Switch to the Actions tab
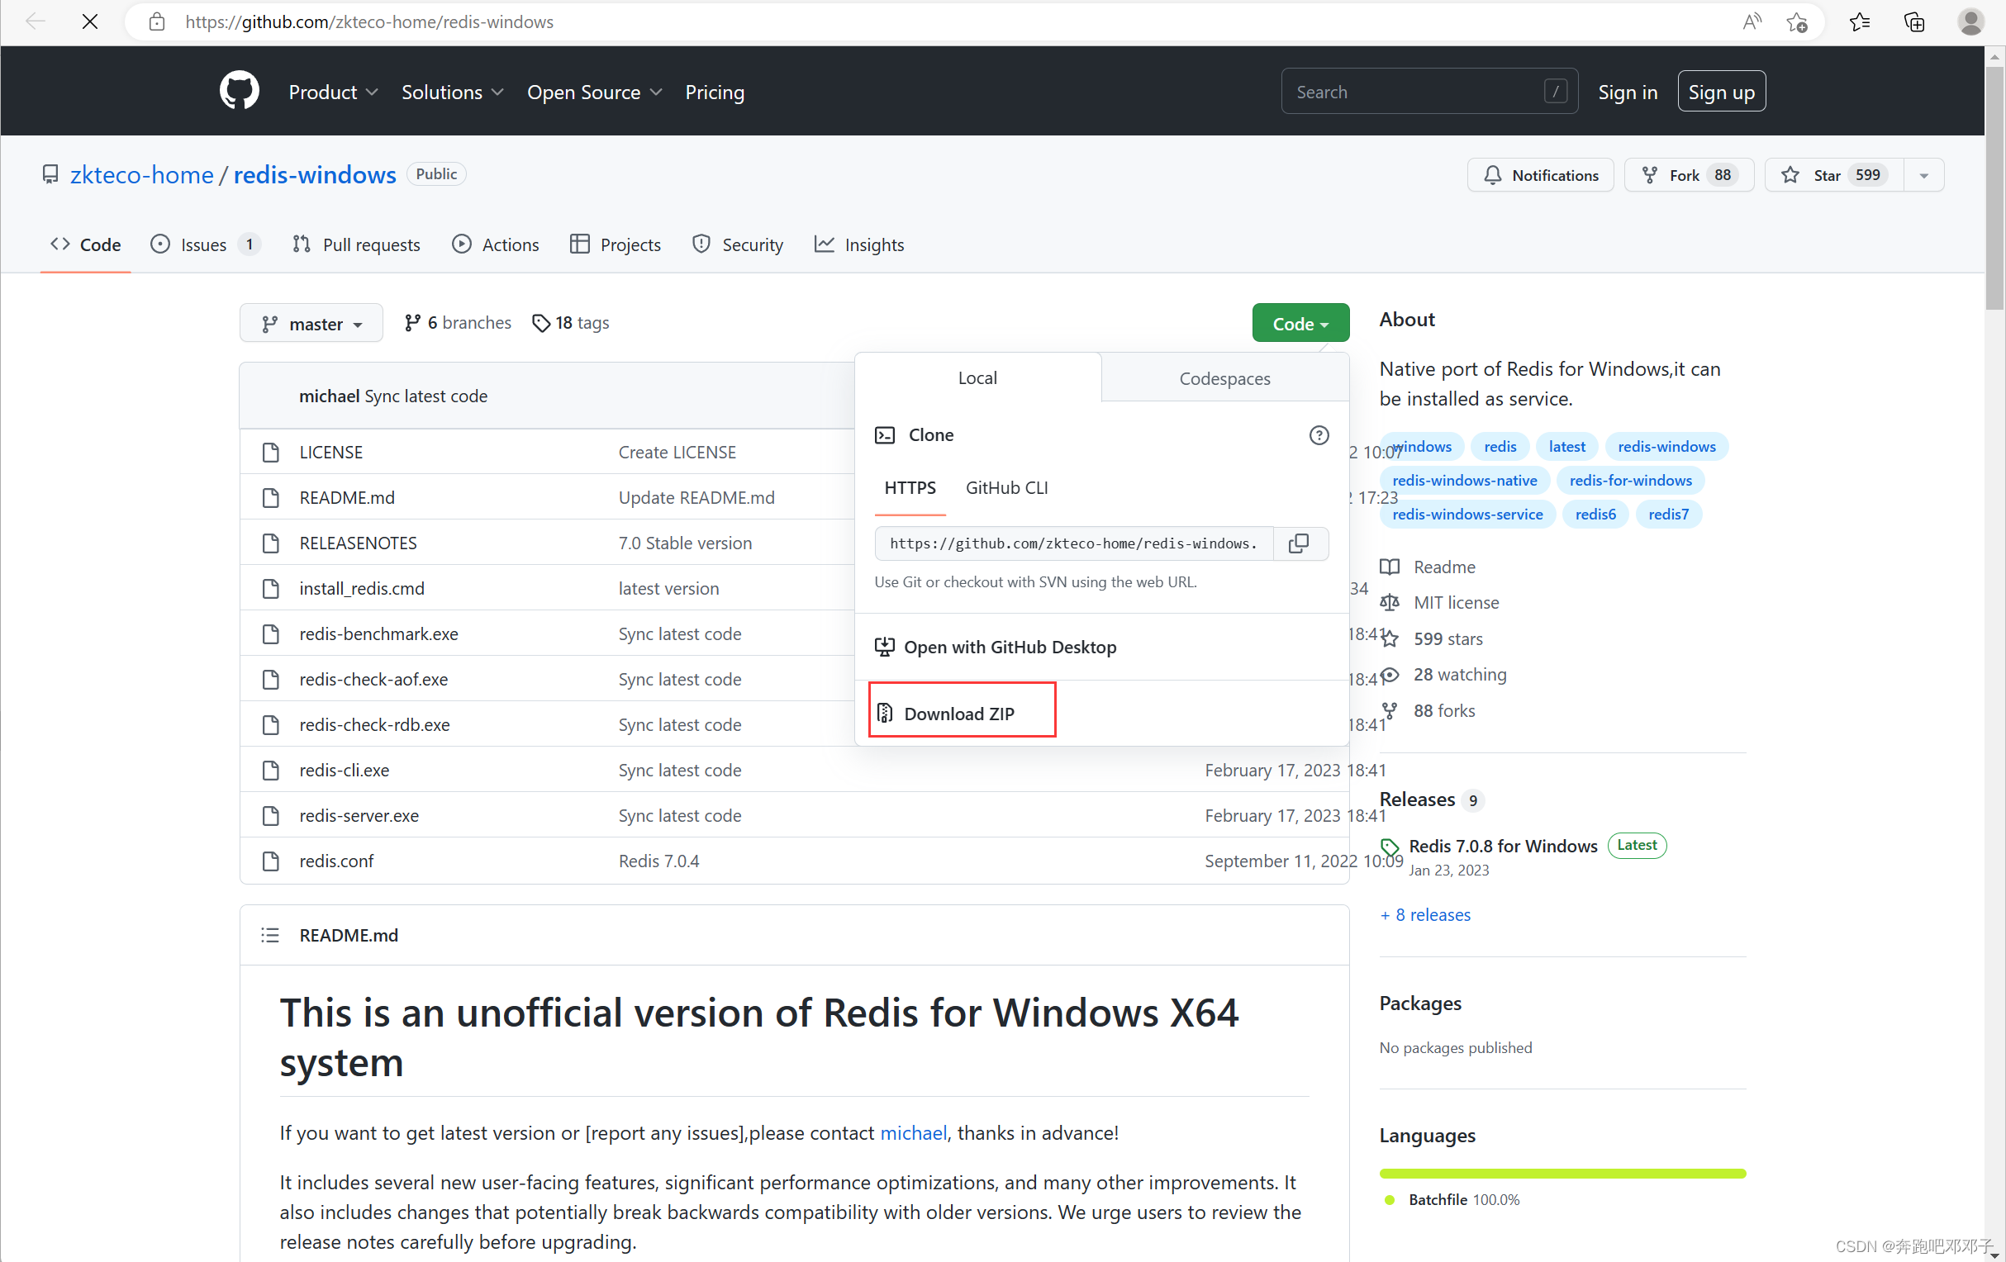Viewport: 2006px width, 1262px height. (x=496, y=244)
